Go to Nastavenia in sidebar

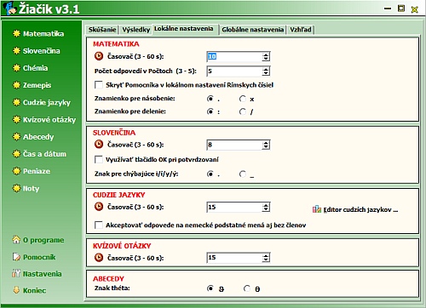tap(42, 274)
